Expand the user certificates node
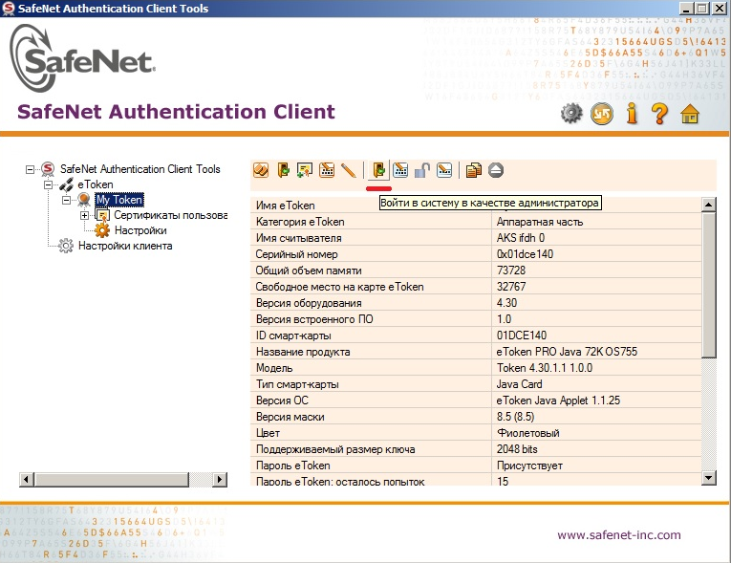Image resolution: width=731 pixels, height=563 pixels. point(84,215)
